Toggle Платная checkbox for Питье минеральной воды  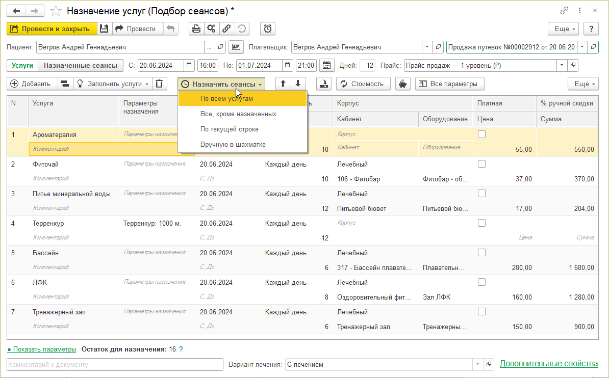pos(481,193)
